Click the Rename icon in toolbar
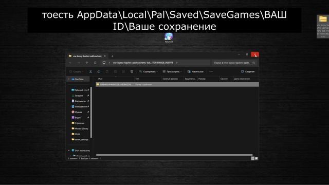The width and height of the screenshot is (329, 185). click(115, 71)
